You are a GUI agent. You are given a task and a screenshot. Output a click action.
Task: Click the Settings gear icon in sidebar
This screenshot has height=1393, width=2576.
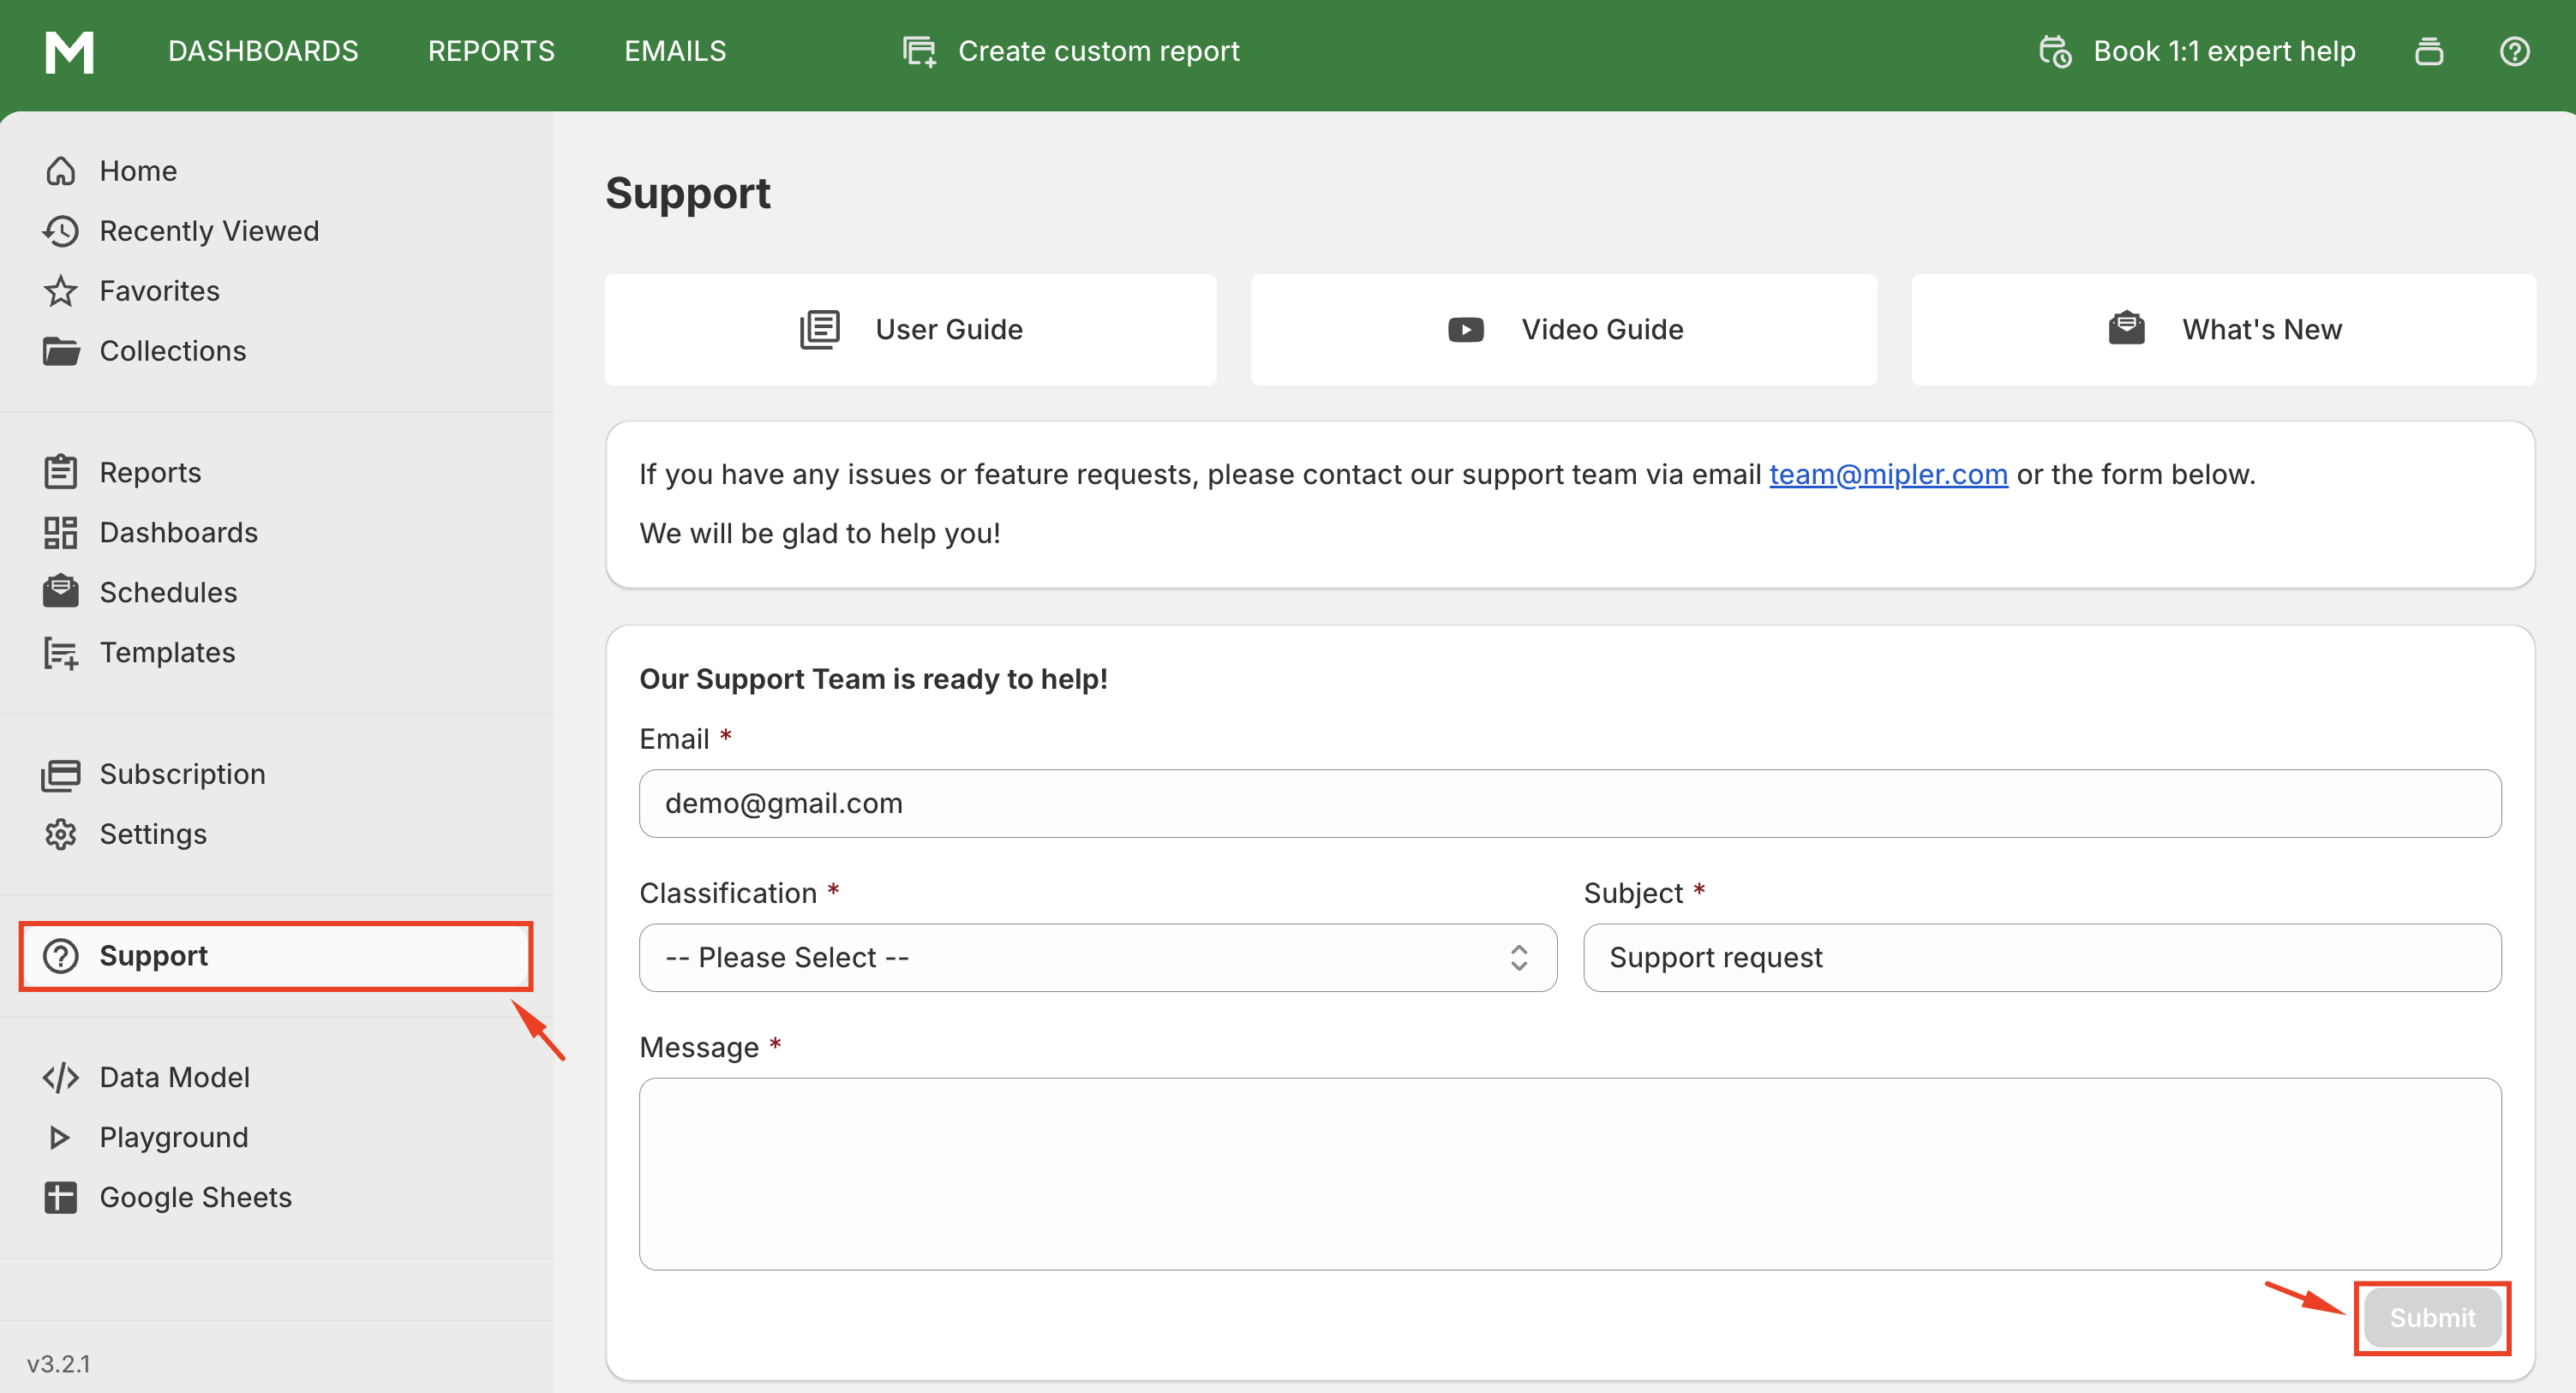tap(60, 834)
